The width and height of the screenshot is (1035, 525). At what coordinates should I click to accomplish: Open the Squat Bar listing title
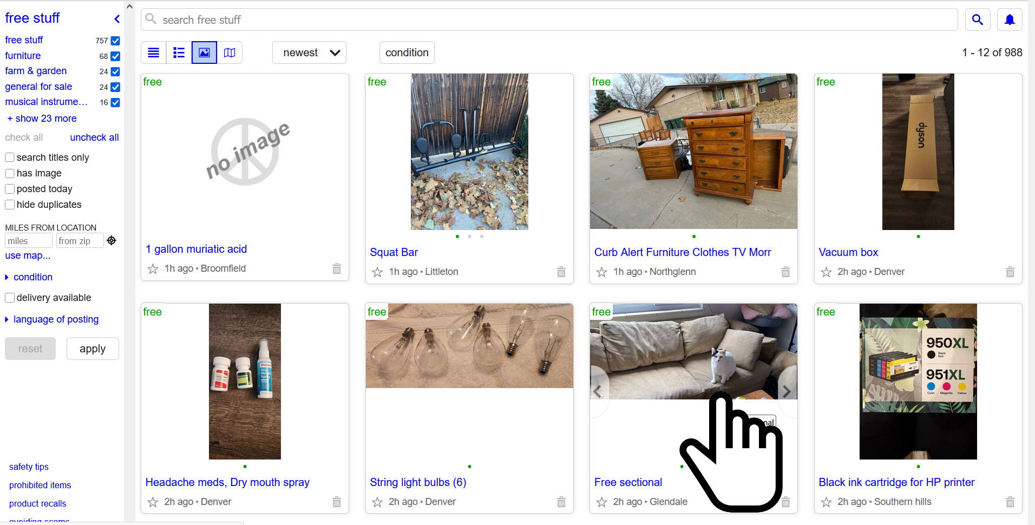(394, 252)
